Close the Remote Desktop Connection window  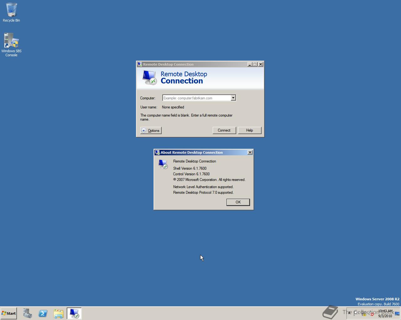(x=261, y=64)
